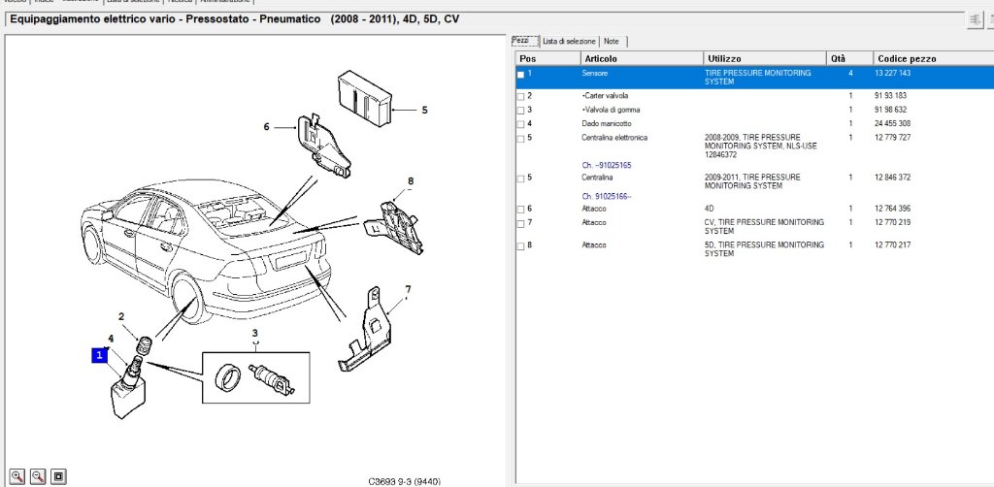
Task: Open chassis link Ch. 91025166--
Action: click(x=607, y=196)
